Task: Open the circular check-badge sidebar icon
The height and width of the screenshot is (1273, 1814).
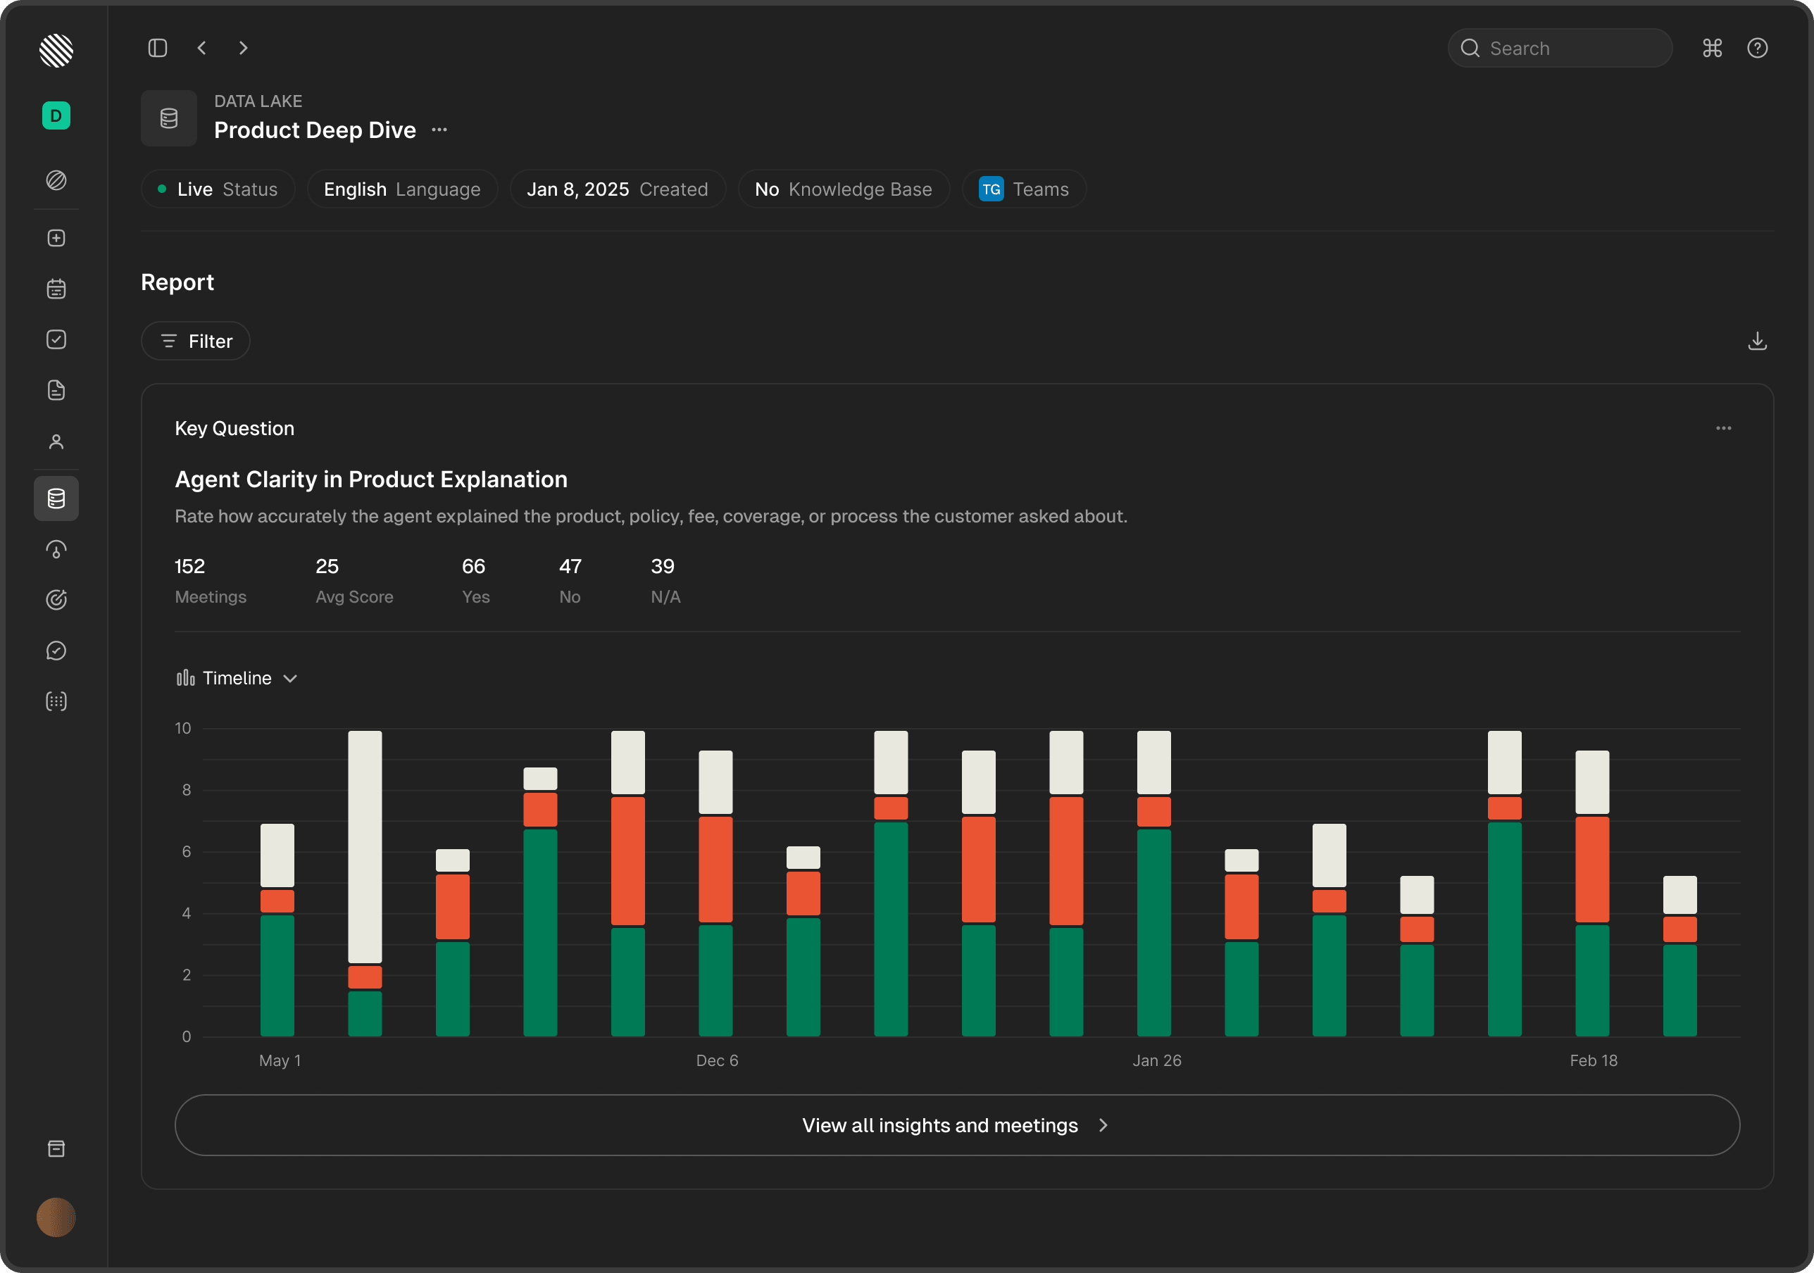Action: (x=56, y=651)
